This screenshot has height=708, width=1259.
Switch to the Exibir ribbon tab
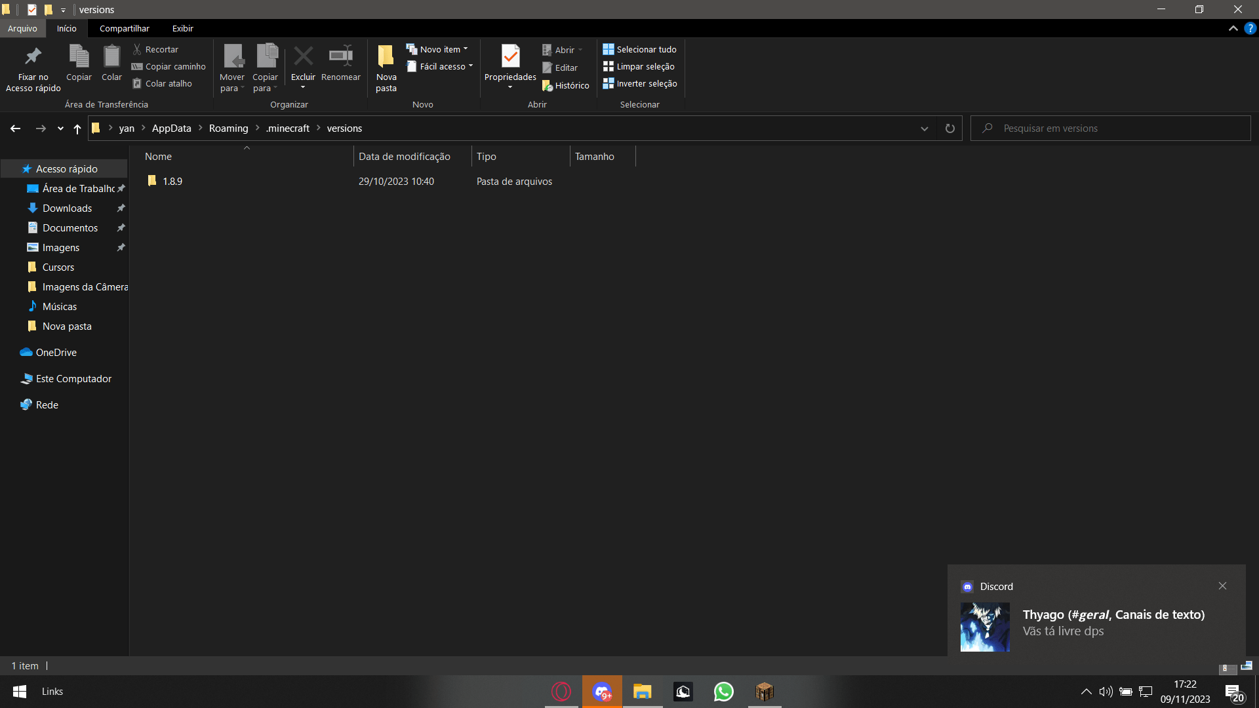[183, 28]
